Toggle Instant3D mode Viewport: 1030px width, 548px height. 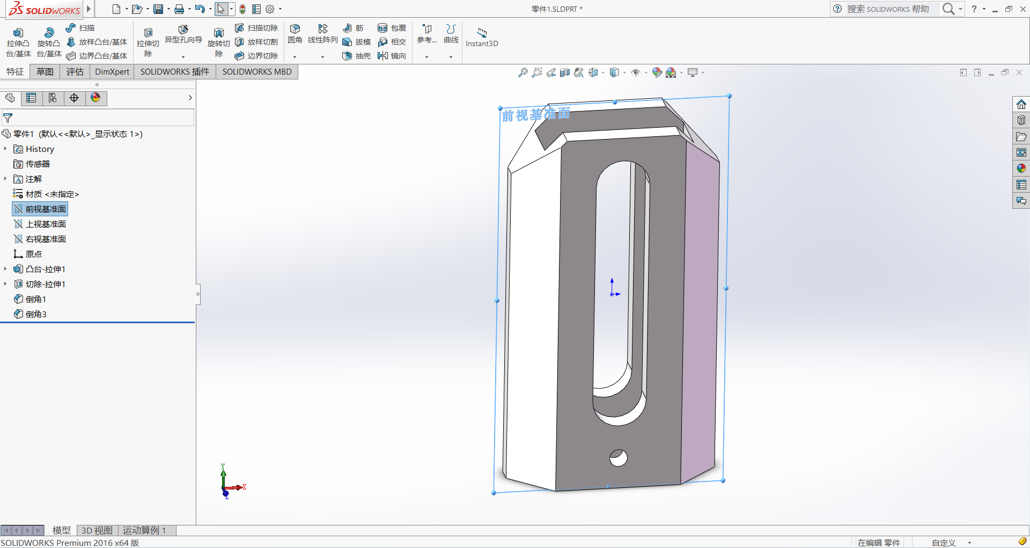pos(481,37)
